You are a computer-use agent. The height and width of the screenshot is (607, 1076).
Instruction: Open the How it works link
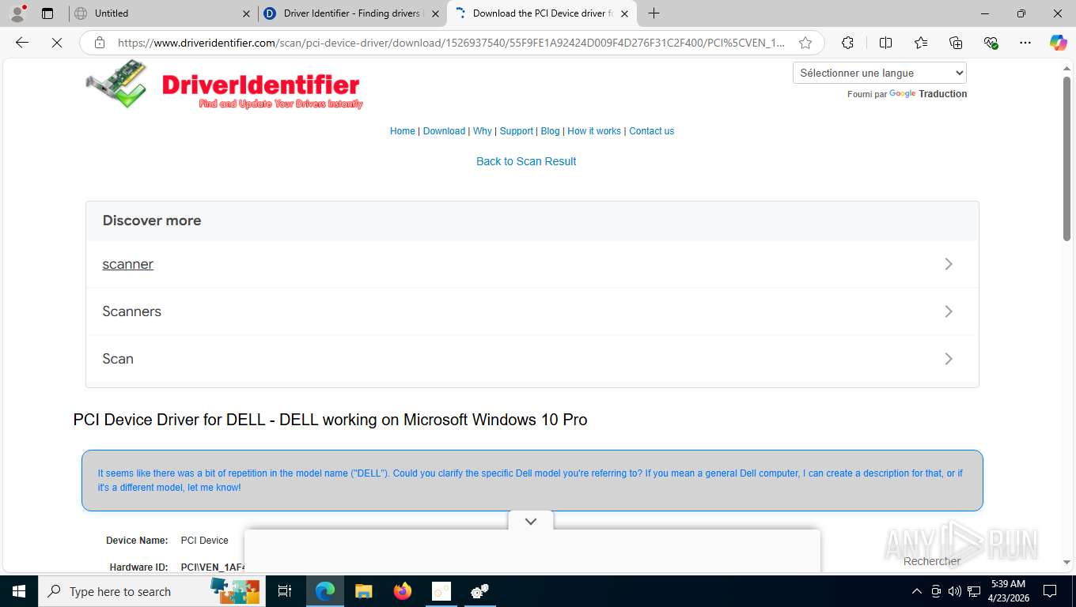594,131
